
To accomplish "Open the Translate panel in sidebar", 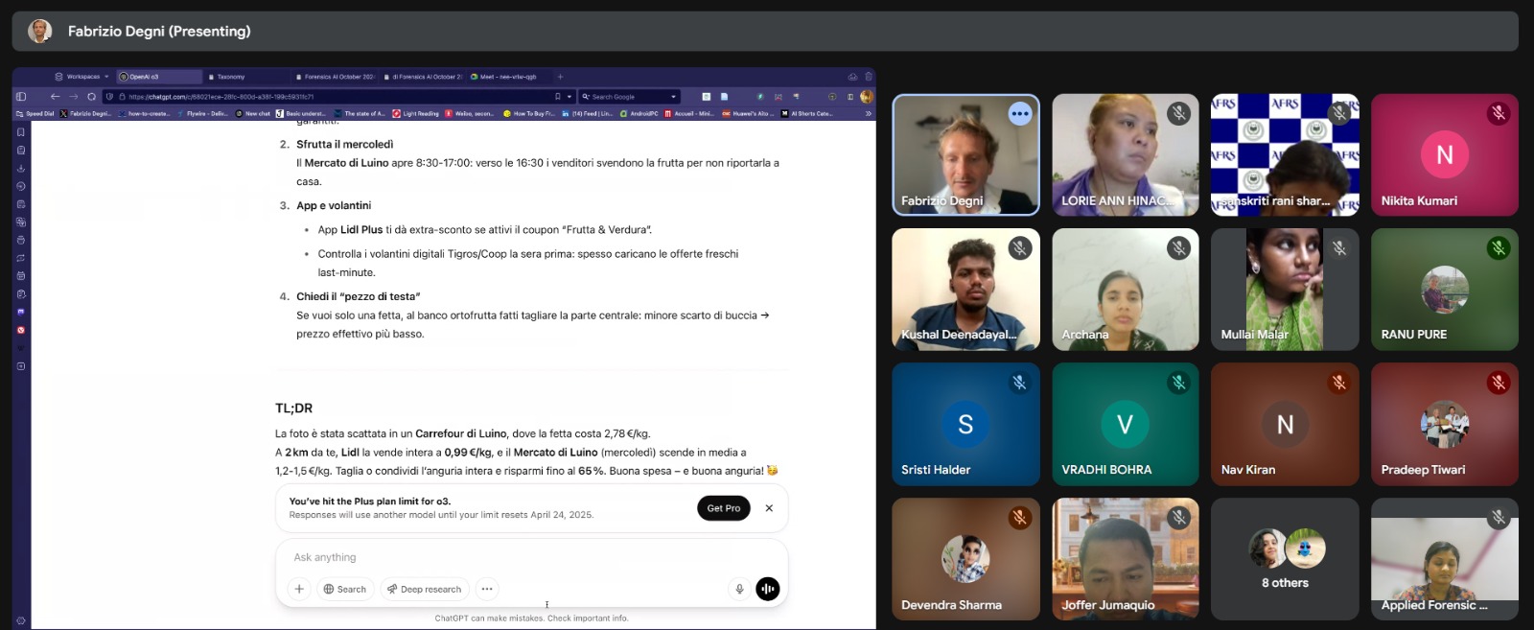I will 21,222.
